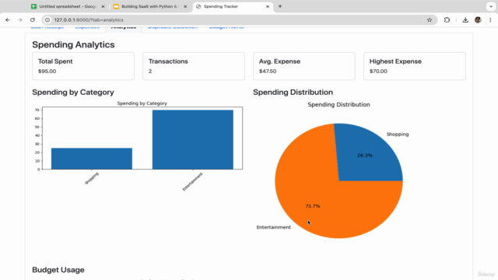Click the Shopping label beside pie chart

pyautogui.click(x=398, y=135)
